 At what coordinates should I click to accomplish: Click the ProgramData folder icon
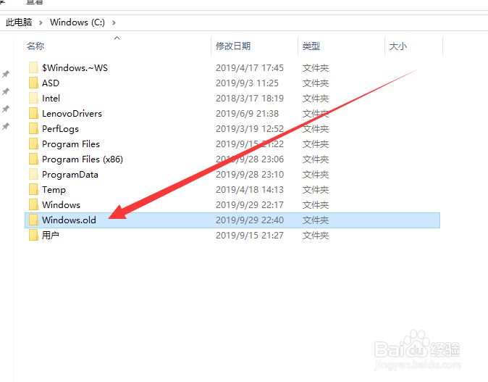[33, 175]
